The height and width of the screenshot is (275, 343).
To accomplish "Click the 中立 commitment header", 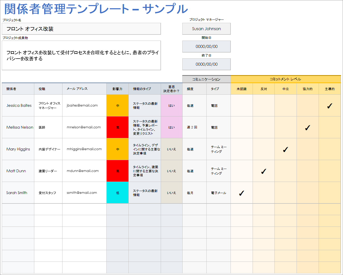I will click(x=286, y=89).
